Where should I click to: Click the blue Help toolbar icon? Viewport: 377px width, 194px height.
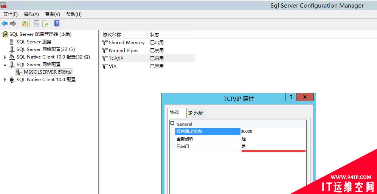(57, 23)
